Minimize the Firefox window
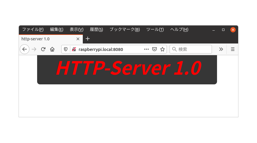The image size is (257, 143). [x=214, y=30]
